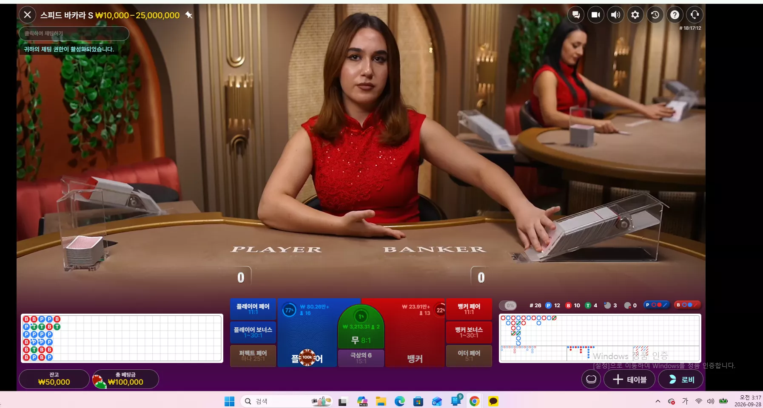763x408 pixels.
Task: Toggle the video camera icon
Action: pos(596,15)
